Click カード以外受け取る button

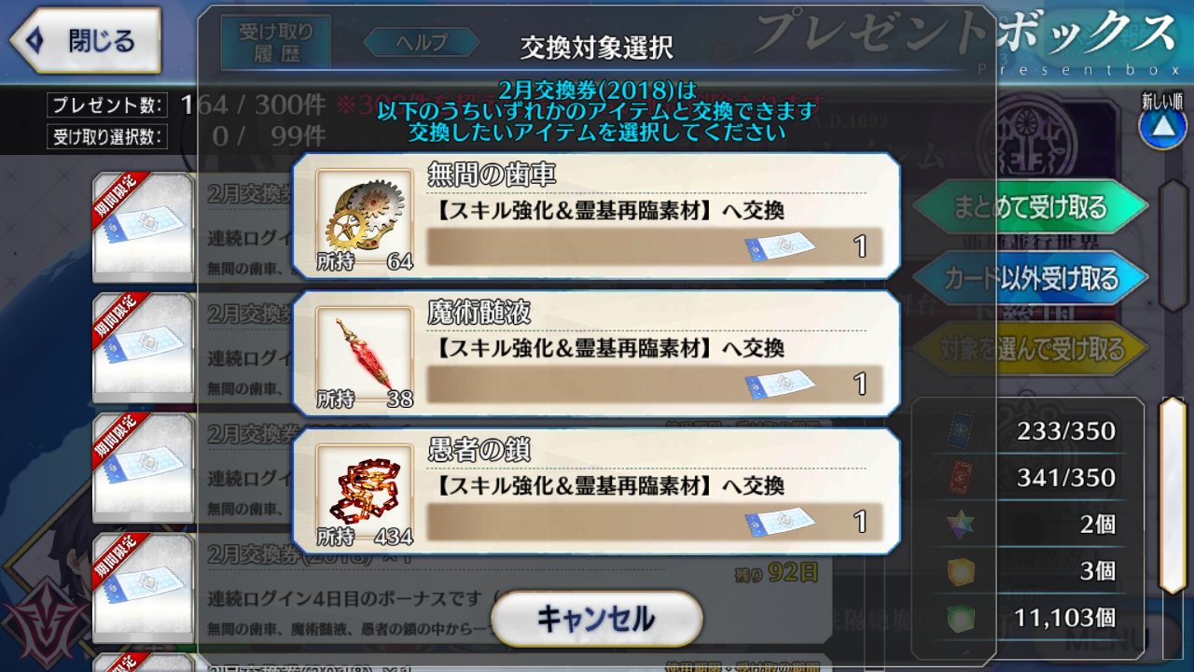pyautogui.click(x=1030, y=277)
